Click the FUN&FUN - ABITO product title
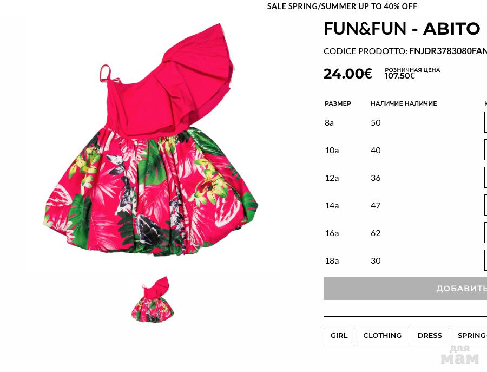Image resolution: width=487 pixels, height=372 pixels. [x=402, y=29]
